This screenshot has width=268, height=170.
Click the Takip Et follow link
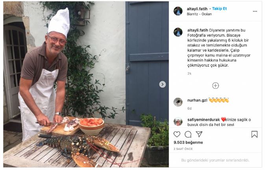(x=219, y=9)
